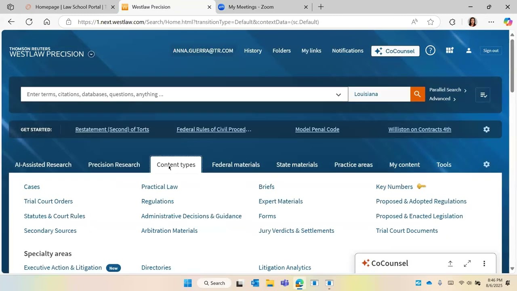517x291 pixels.
Task: Open the Copilot icon in Edge toolbar
Action: pyautogui.click(x=508, y=22)
